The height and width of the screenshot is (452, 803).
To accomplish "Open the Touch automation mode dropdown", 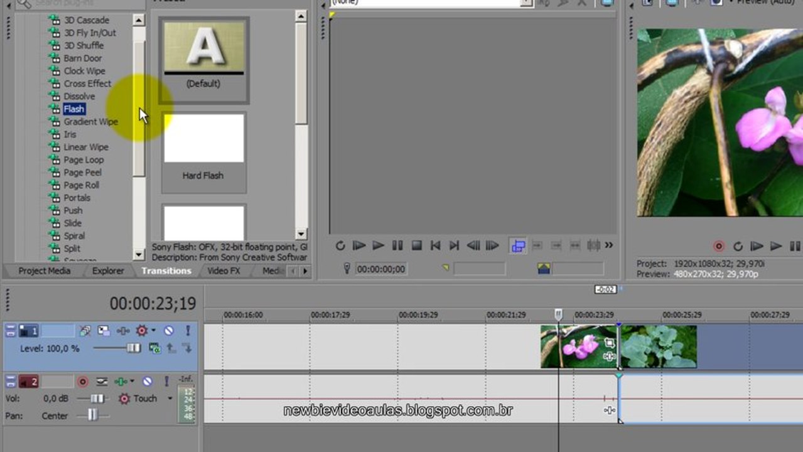I will [x=170, y=399].
